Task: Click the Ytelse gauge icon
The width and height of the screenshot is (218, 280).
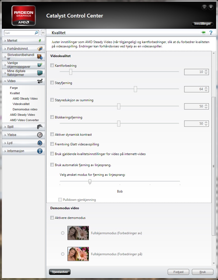Action: click(40, 135)
